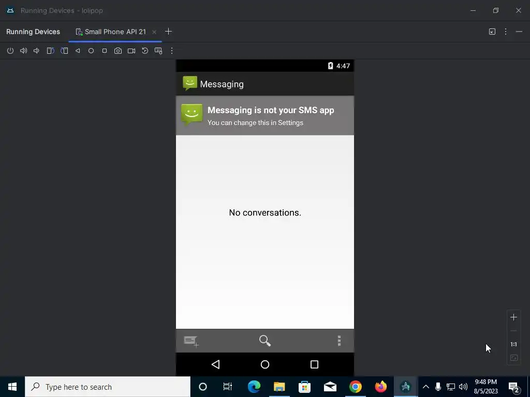This screenshot has height=397, width=530.
Task: Open the extended controls keyboard-like icon
Action: [158, 51]
